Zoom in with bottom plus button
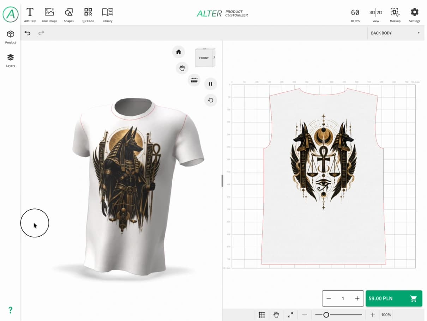 click(373, 315)
